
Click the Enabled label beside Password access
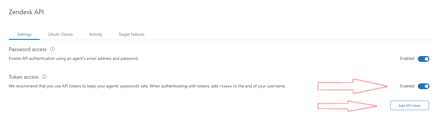[x=407, y=59]
